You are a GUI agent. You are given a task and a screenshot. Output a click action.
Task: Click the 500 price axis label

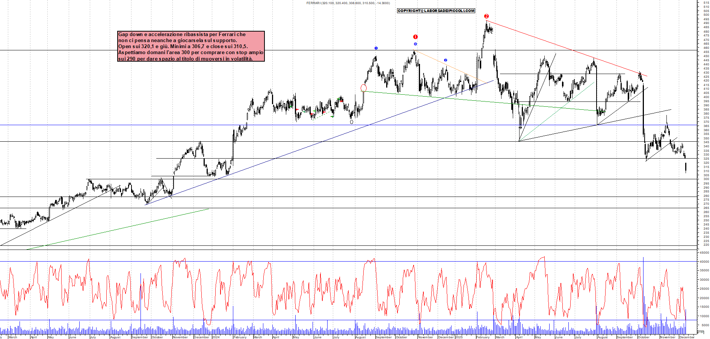point(706,15)
